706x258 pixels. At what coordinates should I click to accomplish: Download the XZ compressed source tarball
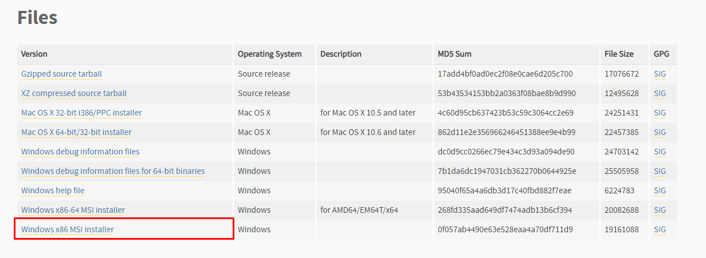pos(74,93)
